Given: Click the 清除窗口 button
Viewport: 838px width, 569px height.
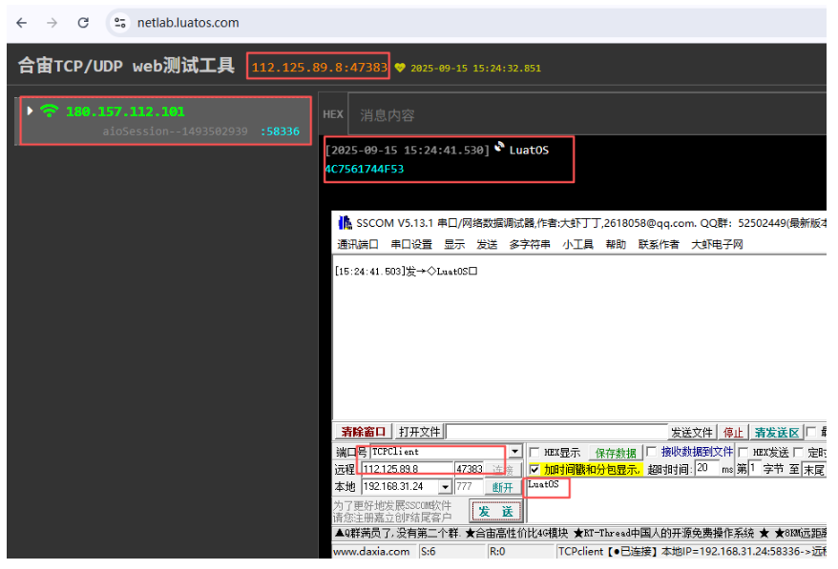Looking at the screenshot, I should (x=364, y=432).
